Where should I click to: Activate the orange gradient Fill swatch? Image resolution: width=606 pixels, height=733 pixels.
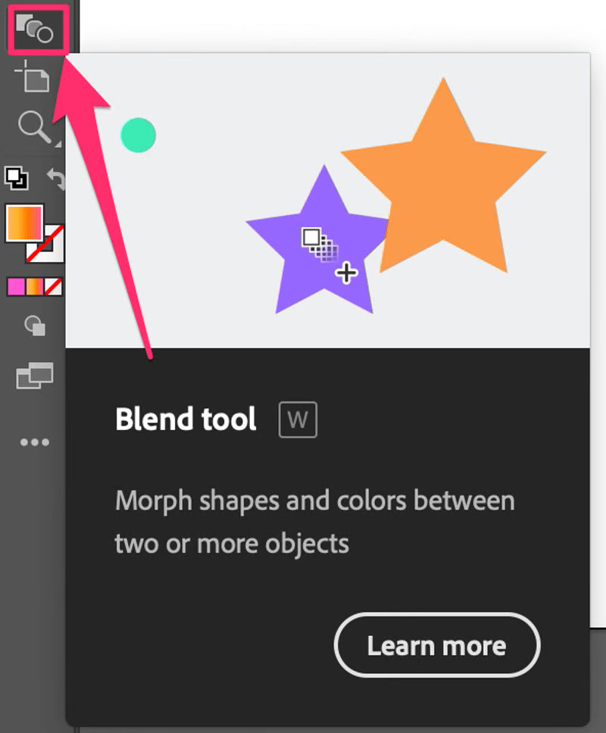click(23, 222)
